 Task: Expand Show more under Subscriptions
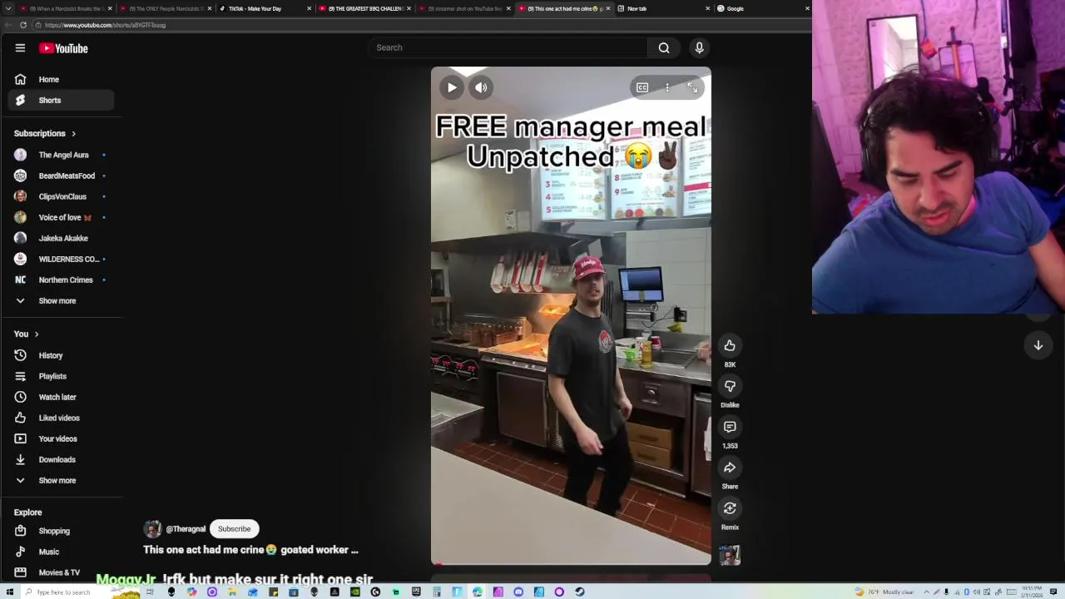[61, 300]
